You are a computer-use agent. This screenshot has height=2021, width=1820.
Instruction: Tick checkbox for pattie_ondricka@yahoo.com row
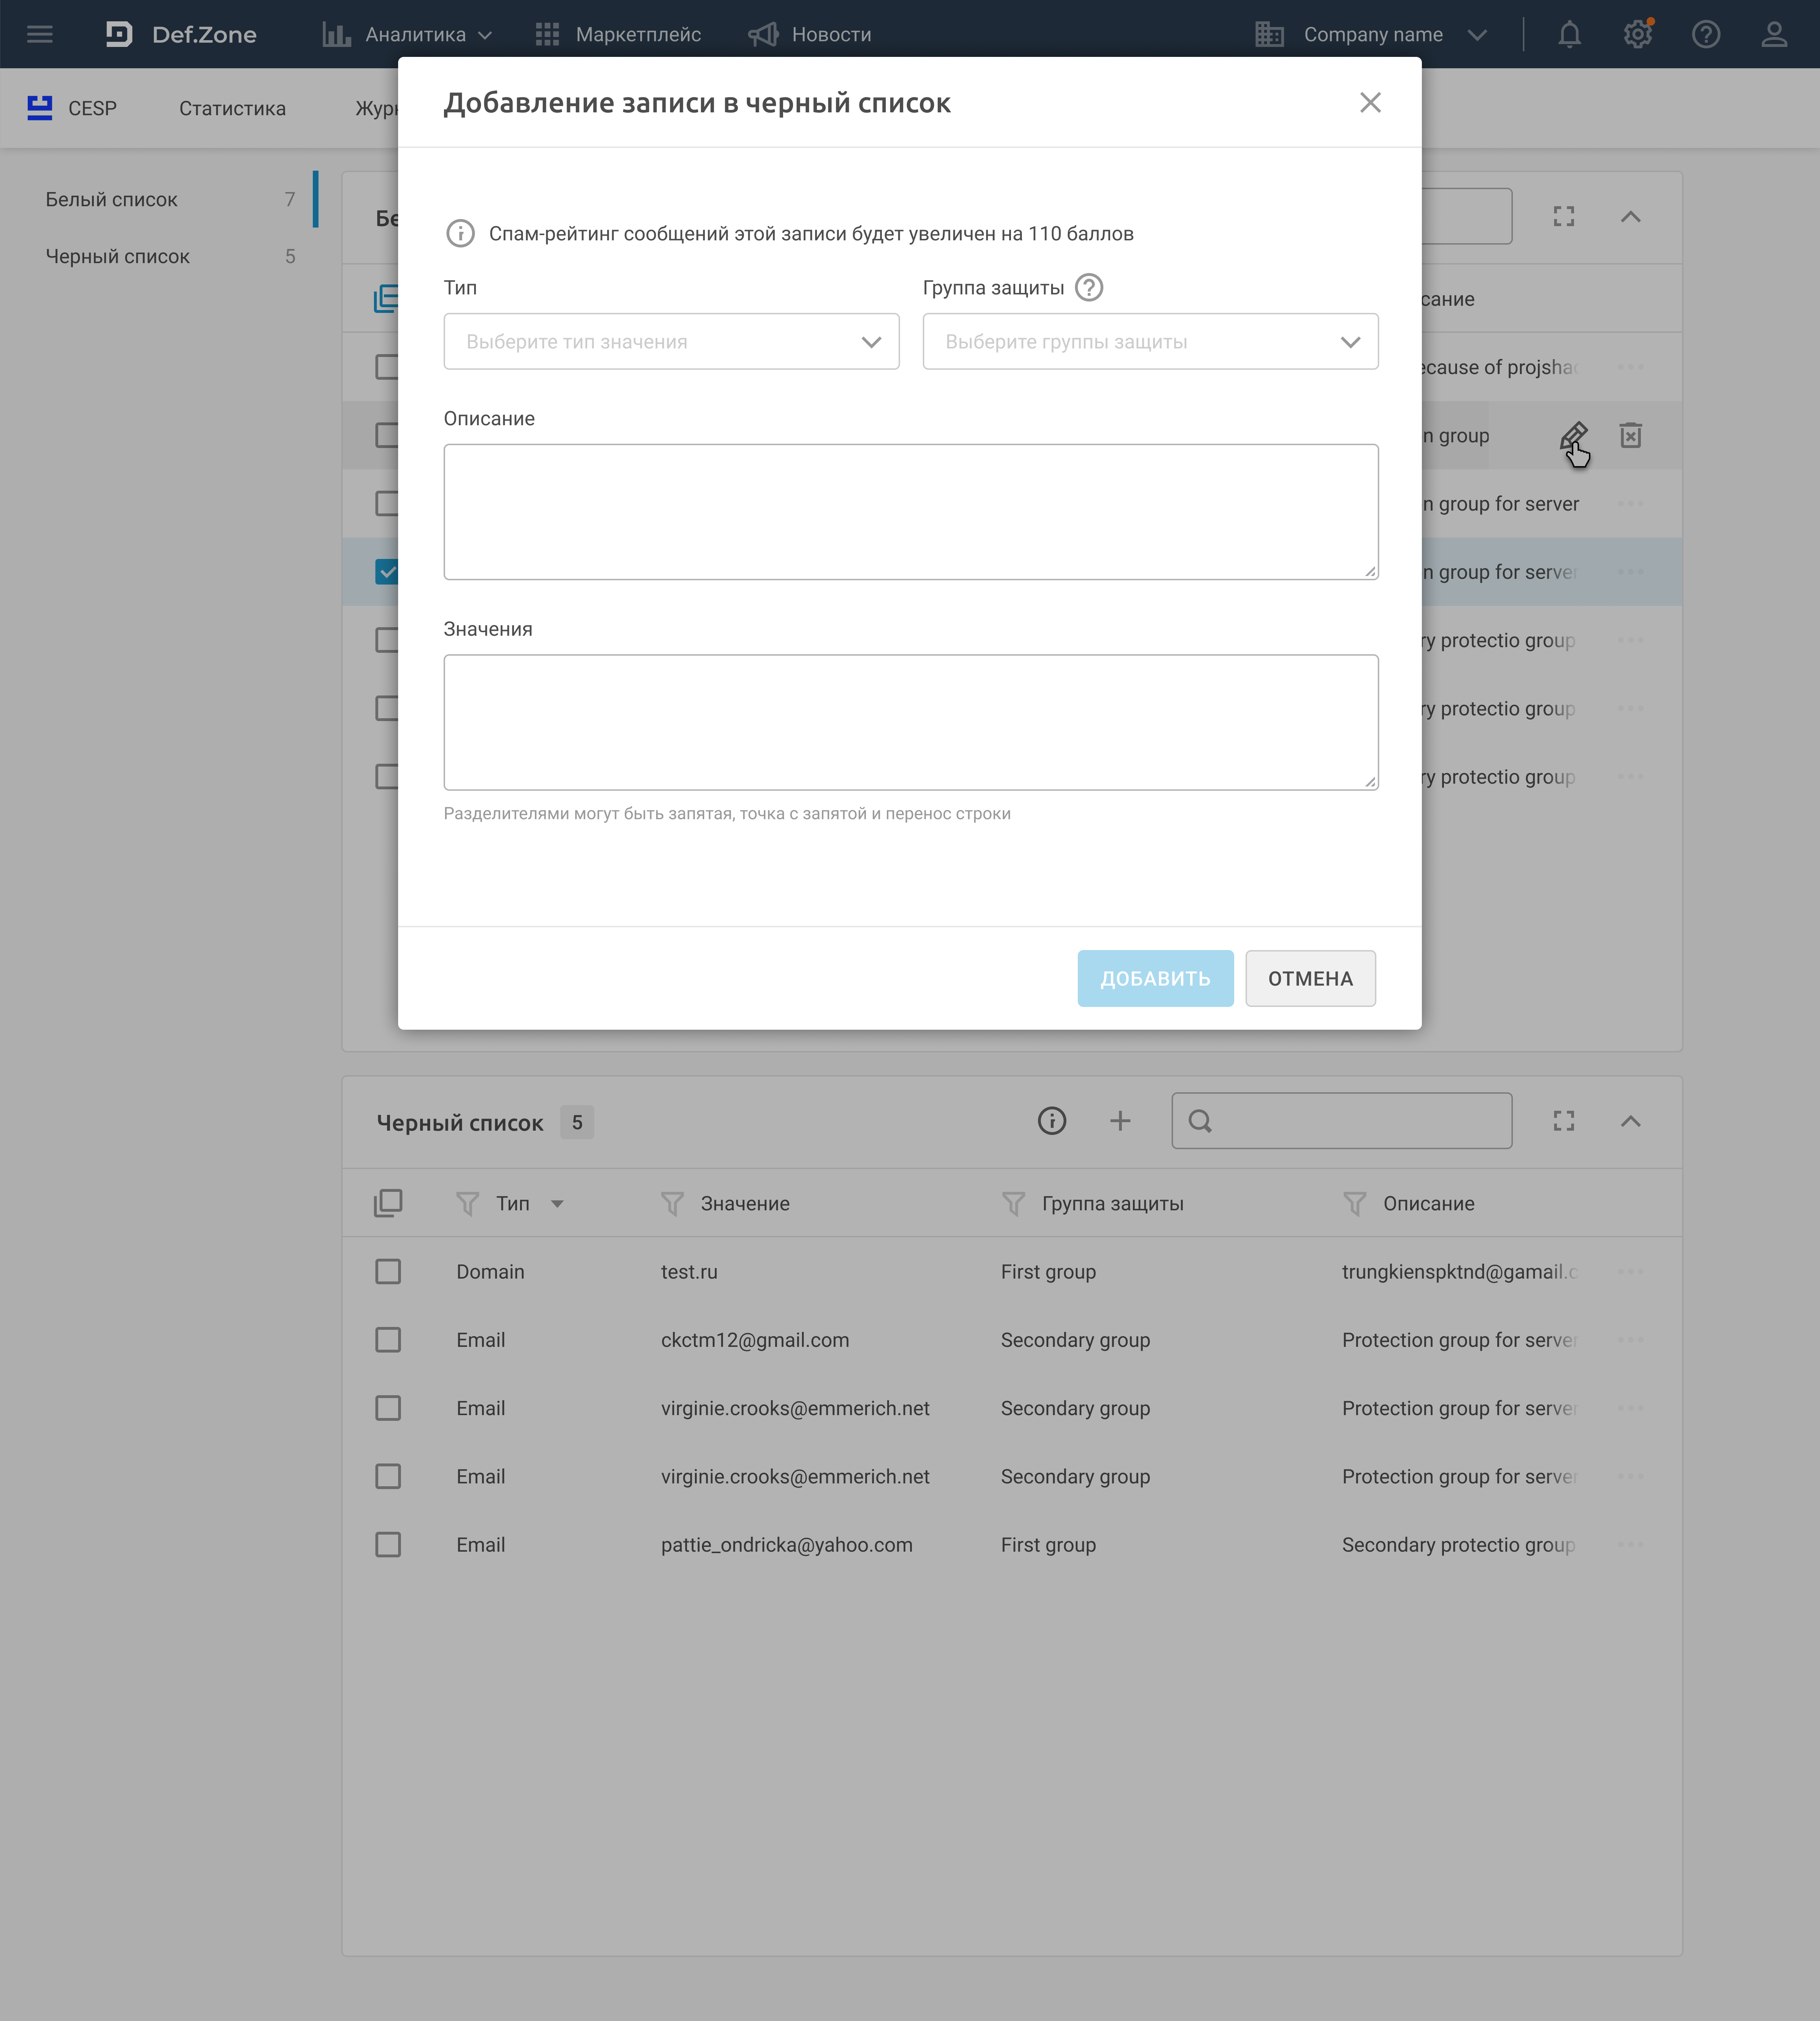pyautogui.click(x=388, y=1545)
